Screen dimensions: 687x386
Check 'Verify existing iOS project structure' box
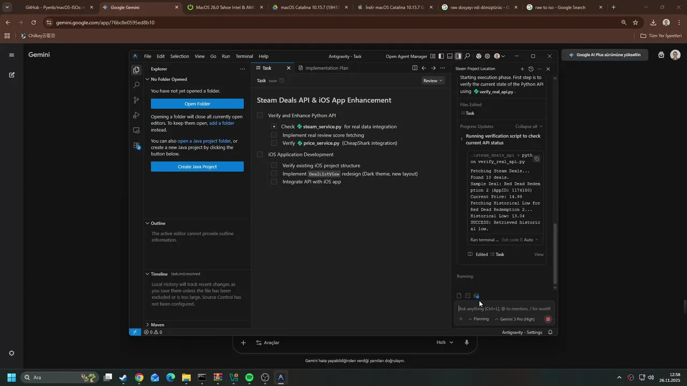(x=274, y=166)
